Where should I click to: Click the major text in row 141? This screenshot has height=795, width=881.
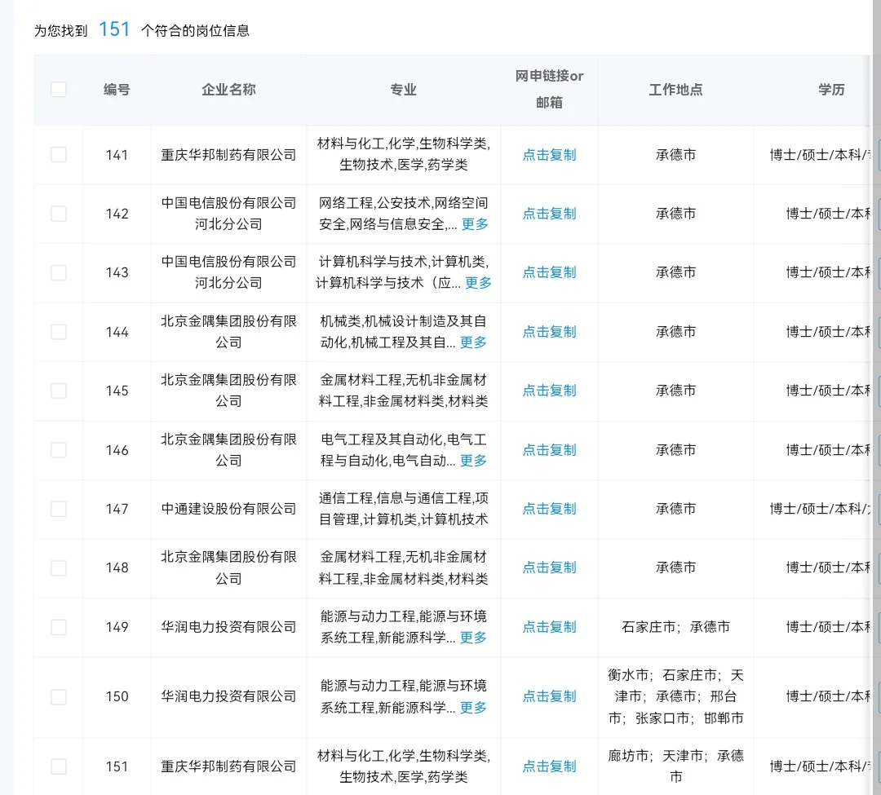tap(404, 154)
